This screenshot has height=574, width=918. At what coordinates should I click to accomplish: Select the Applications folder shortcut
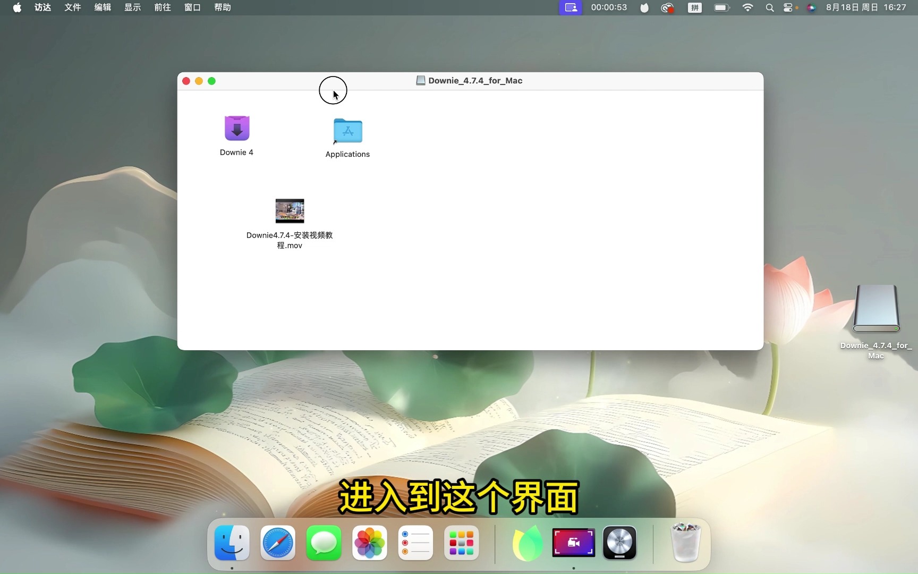348,131
